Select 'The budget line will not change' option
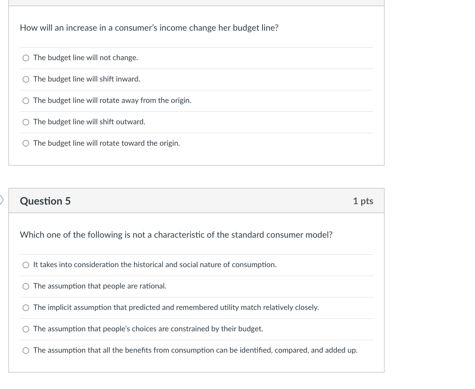 (x=26, y=58)
